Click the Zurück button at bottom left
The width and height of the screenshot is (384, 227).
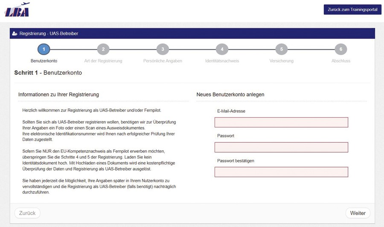pos(27,213)
